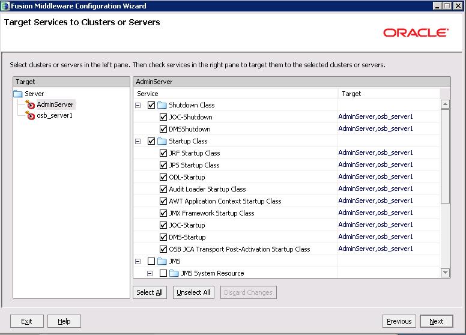Click the JMS System Resource folder icon
466x335 pixels.
click(x=174, y=273)
